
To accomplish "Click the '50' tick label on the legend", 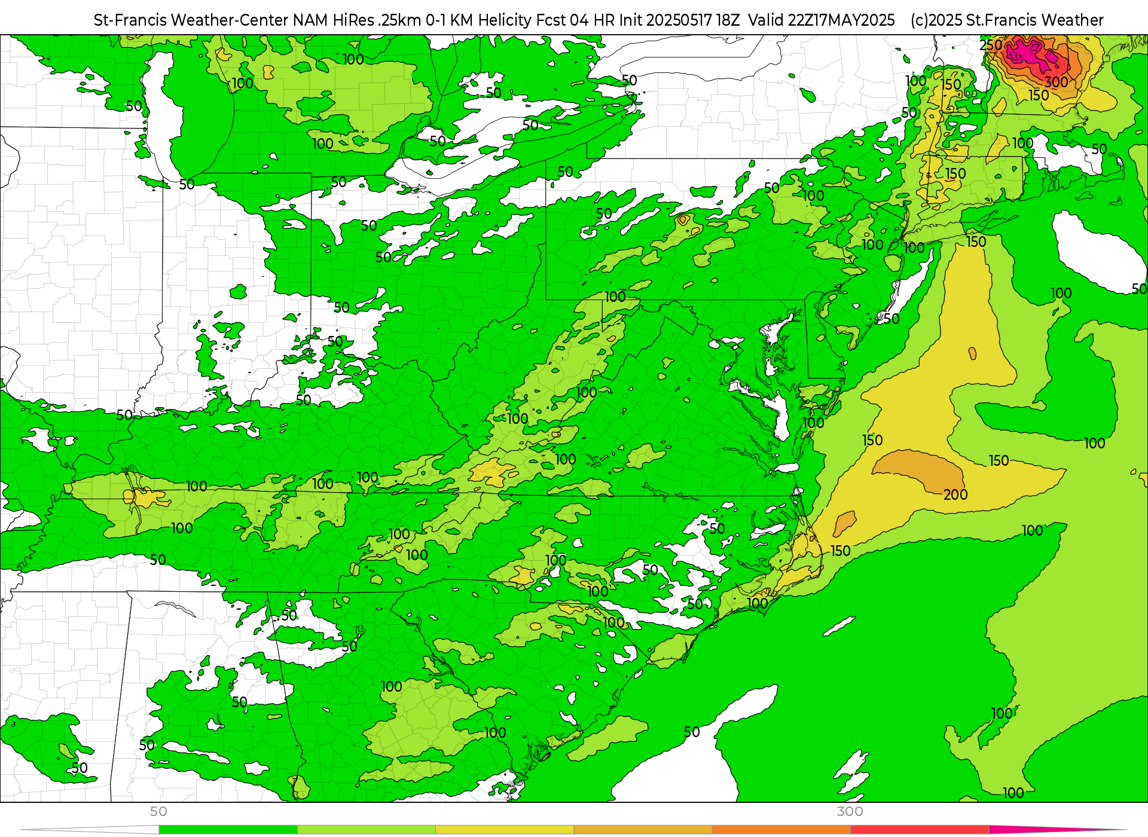I will tap(158, 811).
